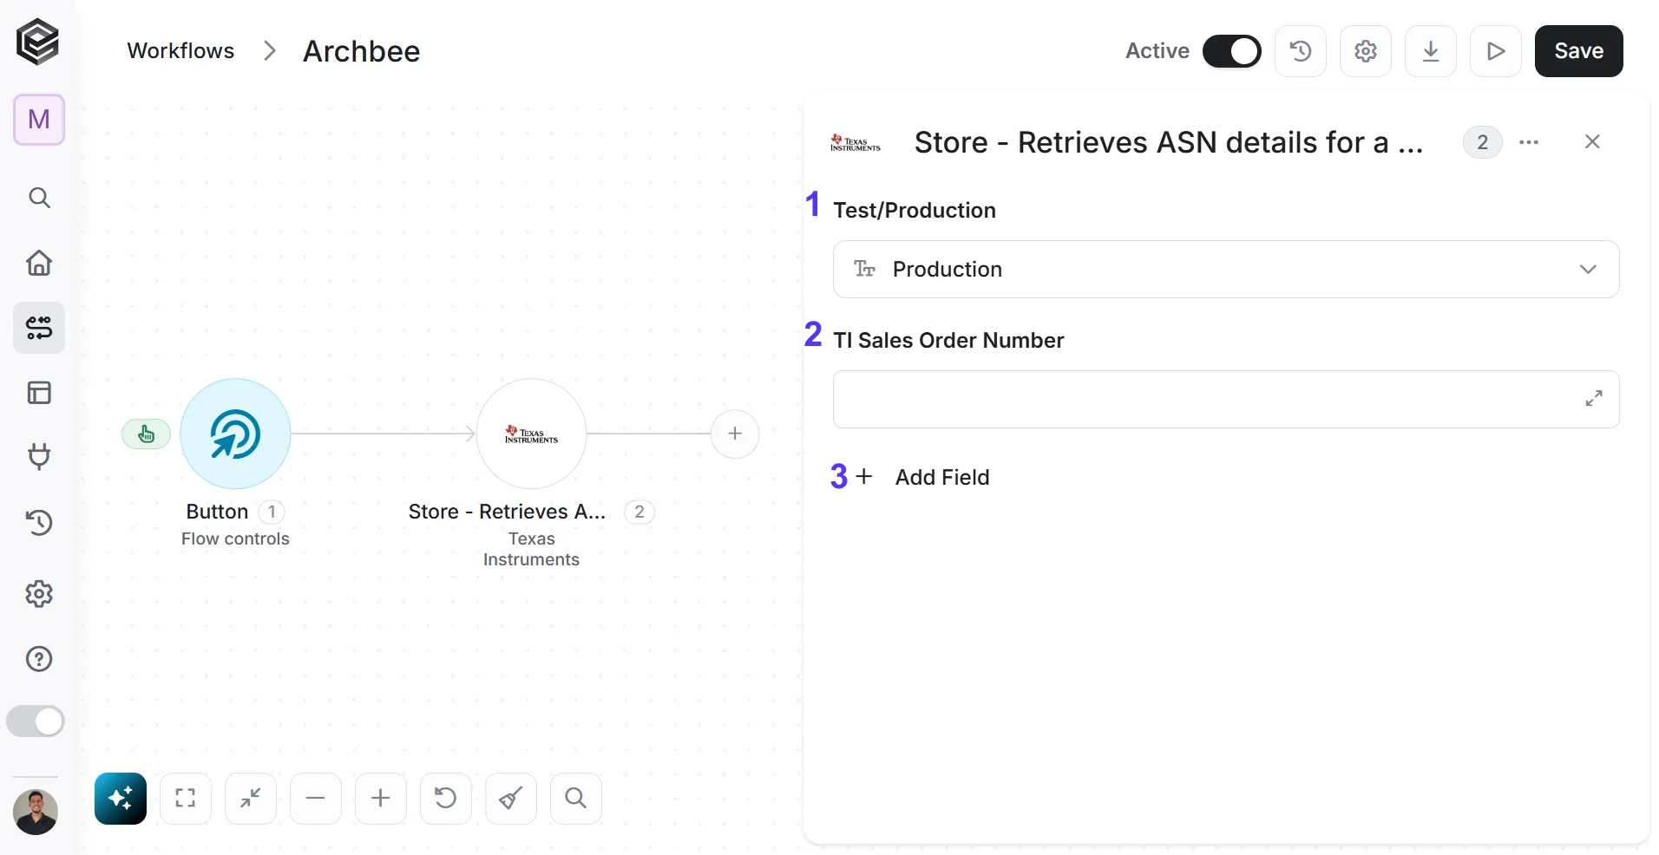Navigate to Workflows breadcrumb
1659x855 pixels.
(180, 51)
